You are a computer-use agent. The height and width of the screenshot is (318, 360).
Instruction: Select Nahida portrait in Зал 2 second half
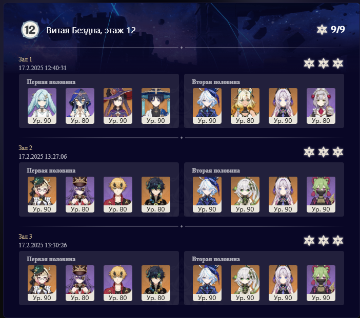245,195
